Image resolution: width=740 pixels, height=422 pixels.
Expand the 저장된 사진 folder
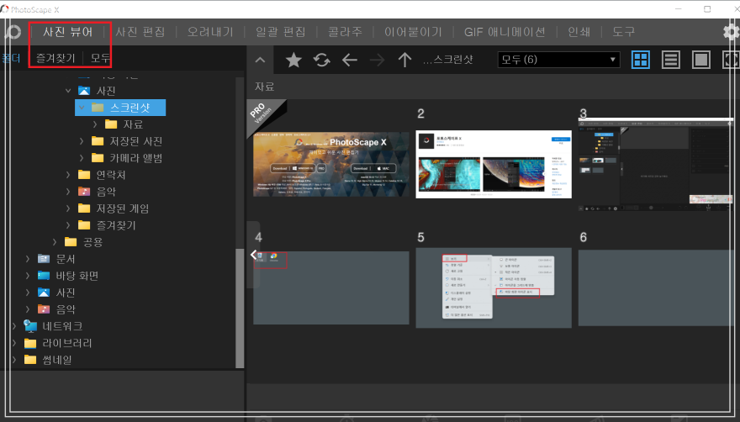(x=82, y=141)
